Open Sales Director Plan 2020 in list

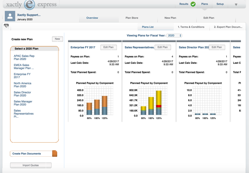(22, 94)
